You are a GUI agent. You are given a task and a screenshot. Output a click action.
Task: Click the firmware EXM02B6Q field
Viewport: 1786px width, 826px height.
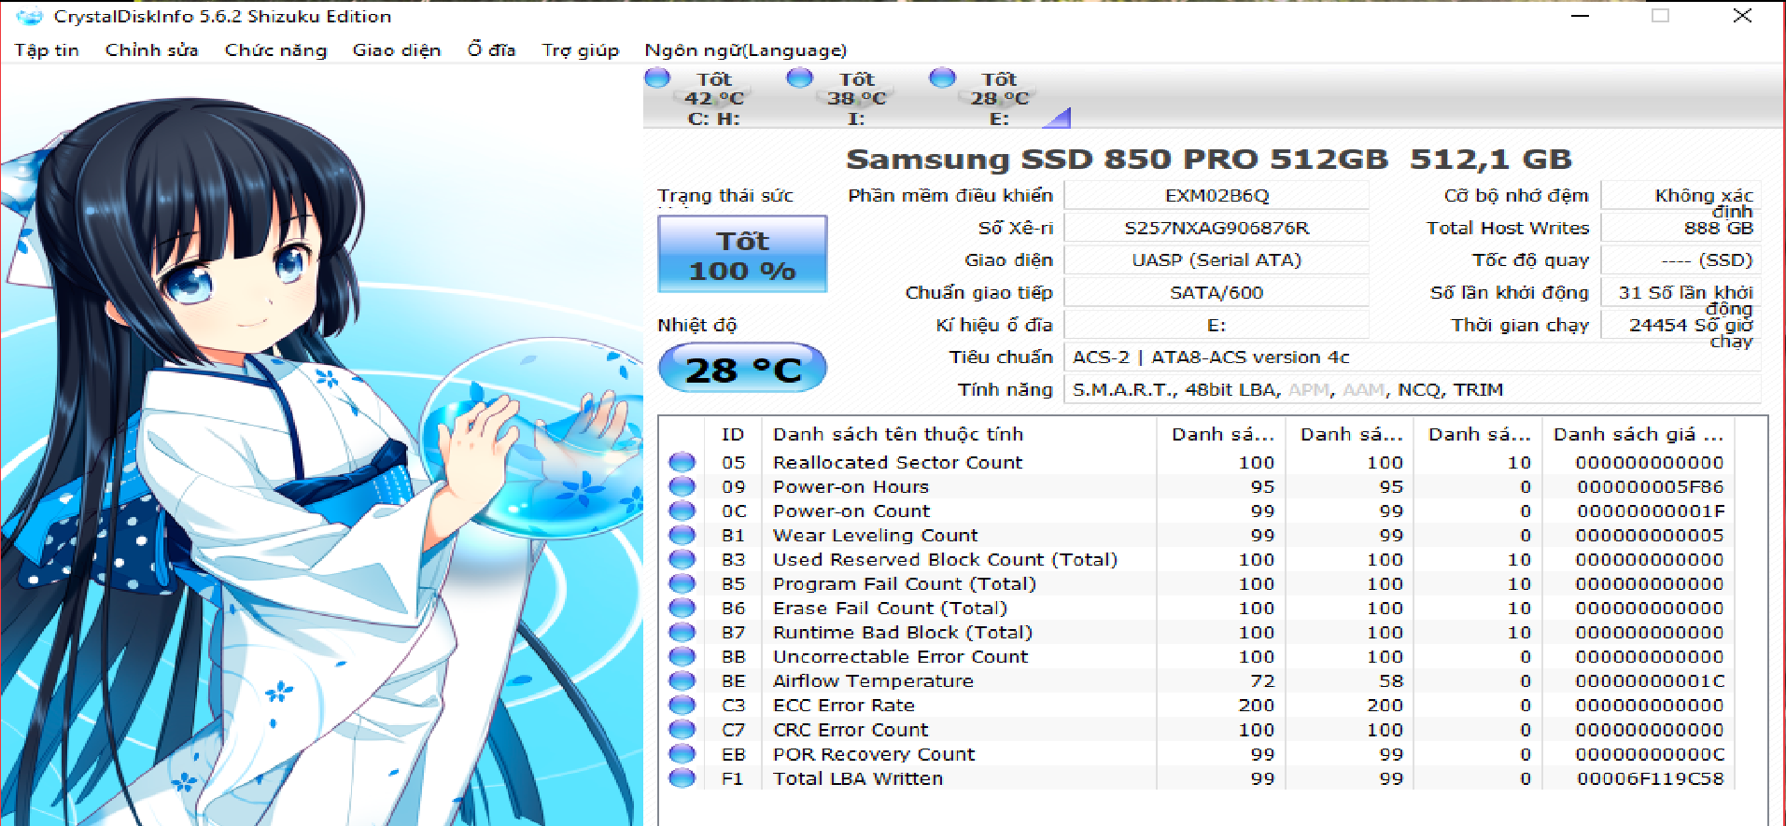coord(1216,195)
